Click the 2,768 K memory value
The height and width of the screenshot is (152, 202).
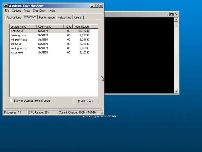pyautogui.click(x=84, y=44)
